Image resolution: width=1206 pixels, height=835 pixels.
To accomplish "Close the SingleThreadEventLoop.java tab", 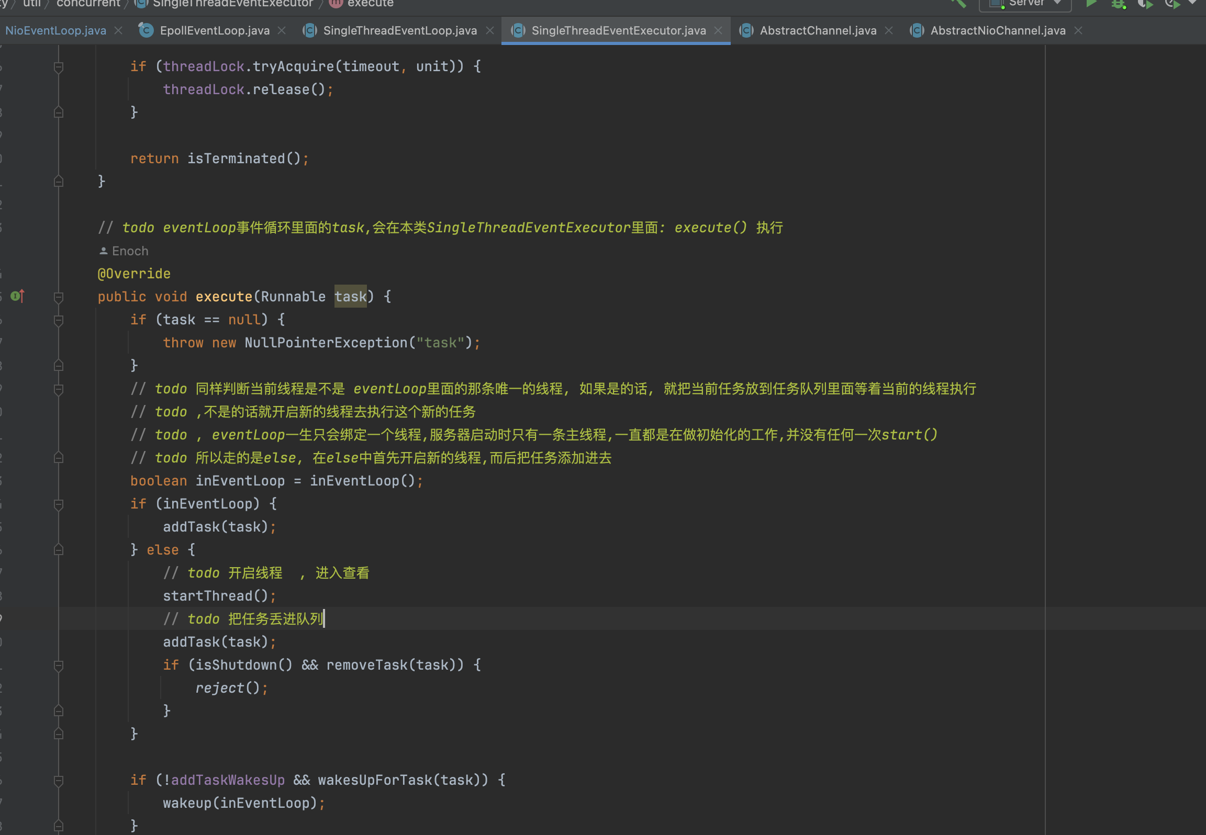I will coord(490,30).
